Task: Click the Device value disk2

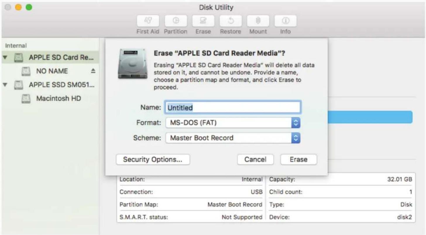Action: click(x=405, y=217)
